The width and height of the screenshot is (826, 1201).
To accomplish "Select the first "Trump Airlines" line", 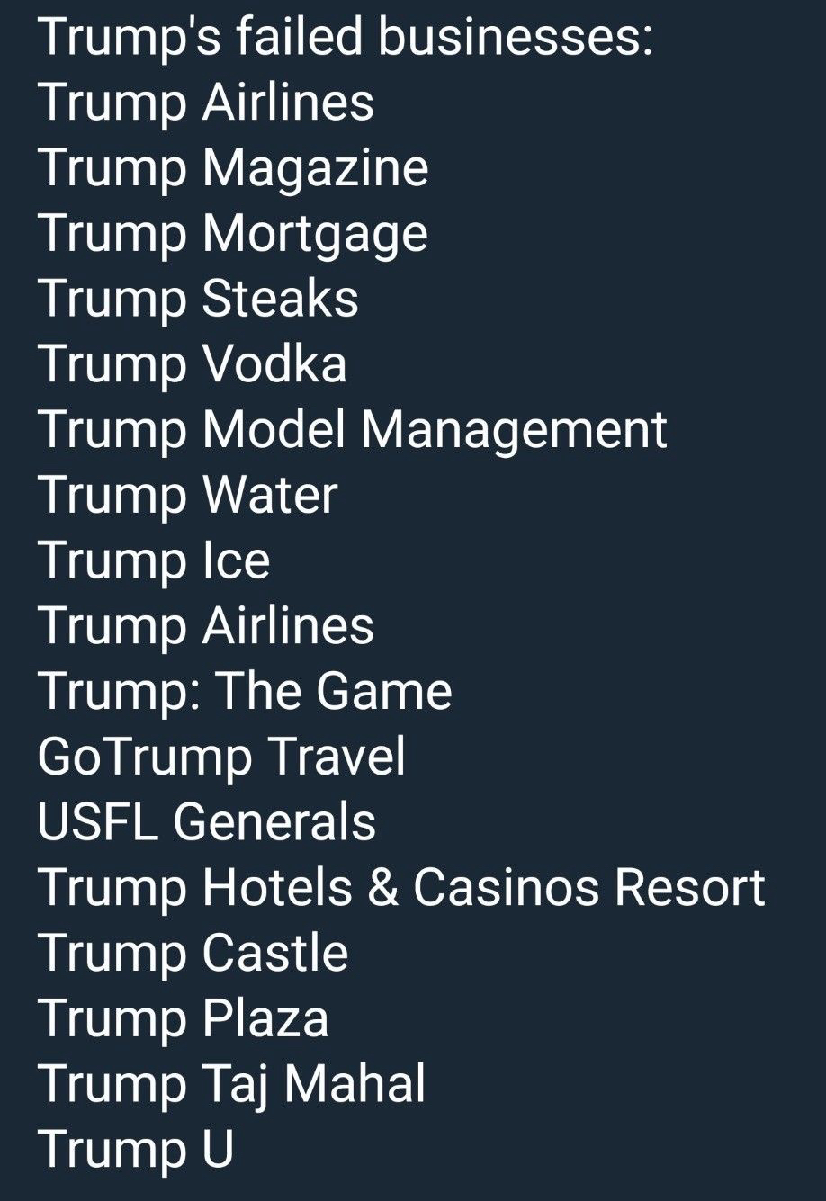I will 205,102.
